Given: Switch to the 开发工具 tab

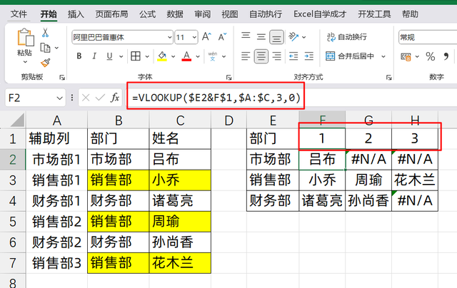Looking at the screenshot, I should 374,14.
